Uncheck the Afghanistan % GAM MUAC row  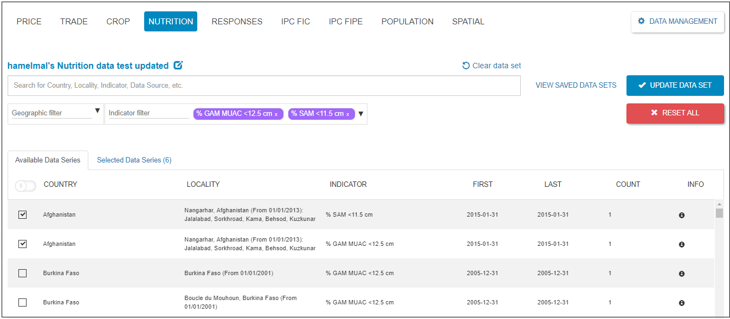[22, 244]
